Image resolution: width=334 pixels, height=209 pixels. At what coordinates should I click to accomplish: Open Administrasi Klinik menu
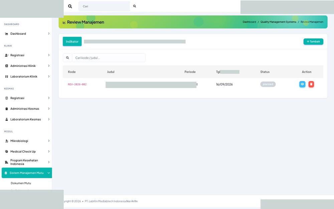27,66
